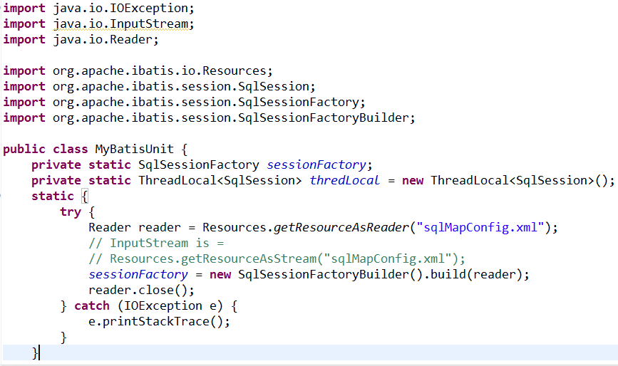Click the SqlSessionFactoryBuilder import line
Screen dimensions: 618x366
pyautogui.click(x=210, y=118)
